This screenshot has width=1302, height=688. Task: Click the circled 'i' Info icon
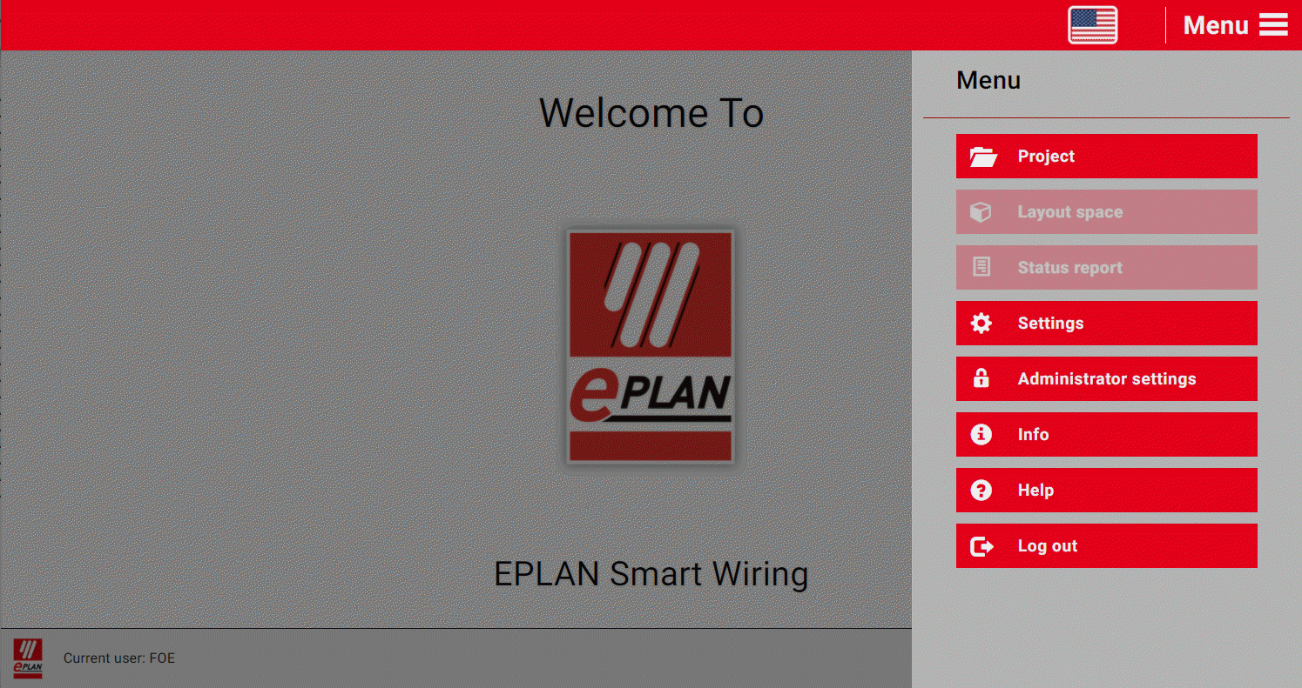(981, 435)
